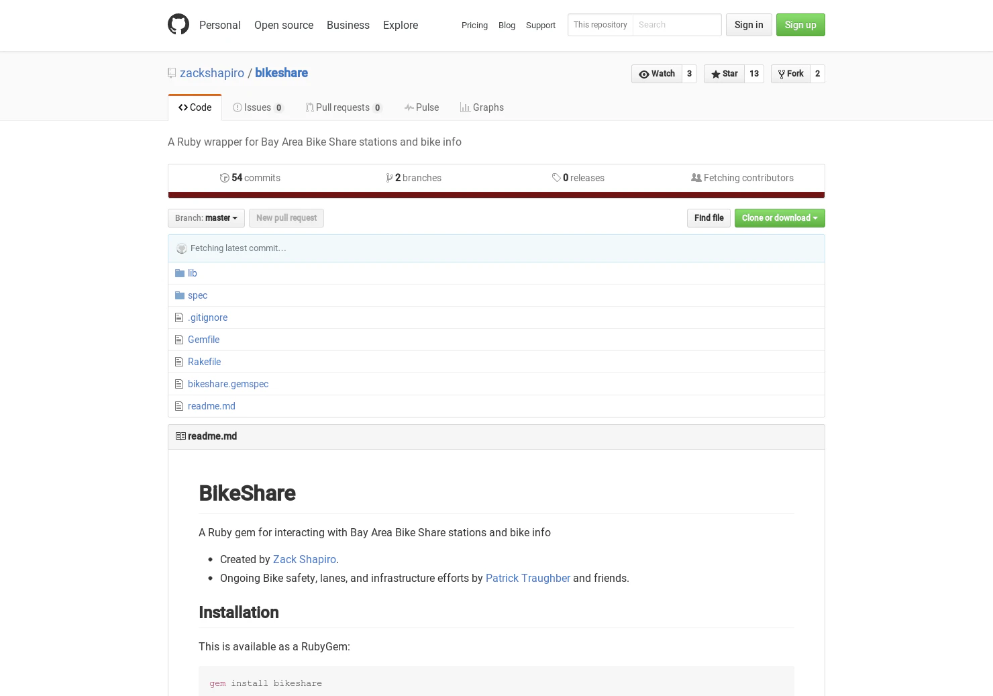This screenshot has width=993, height=696.
Task: Open the stargazers count 13
Action: tap(754, 74)
